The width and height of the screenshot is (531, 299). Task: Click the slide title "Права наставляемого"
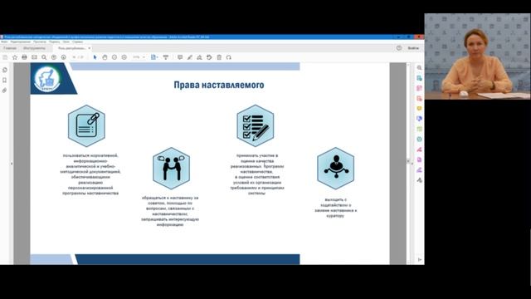219,85
